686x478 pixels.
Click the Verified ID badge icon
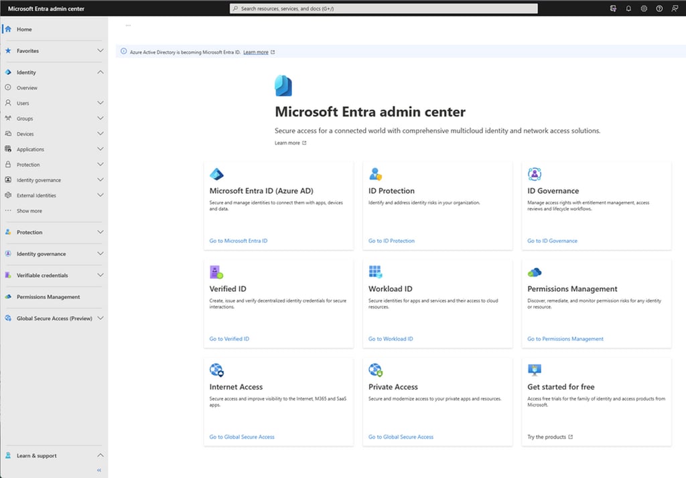tap(216, 270)
